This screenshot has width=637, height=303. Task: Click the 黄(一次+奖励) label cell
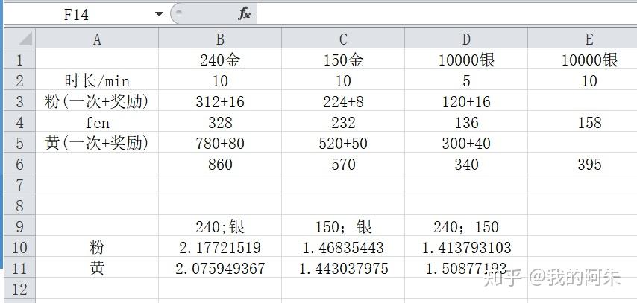tap(97, 143)
